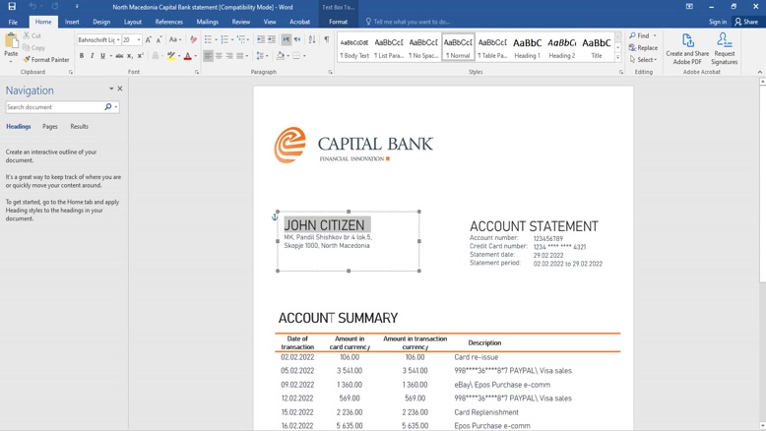This screenshot has height=431, width=766.
Task: Click the Format Painter tool
Action: click(x=46, y=59)
